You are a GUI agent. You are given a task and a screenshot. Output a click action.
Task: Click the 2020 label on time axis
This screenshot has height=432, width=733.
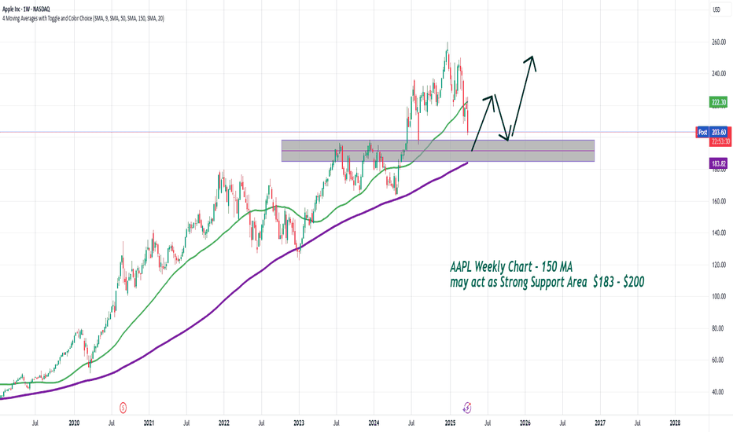(74, 423)
